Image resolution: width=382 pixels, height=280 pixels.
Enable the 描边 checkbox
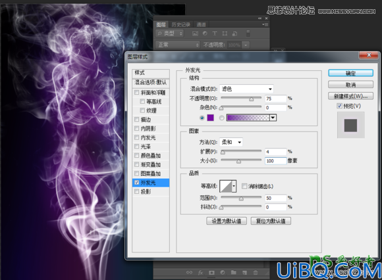(137, 120)
